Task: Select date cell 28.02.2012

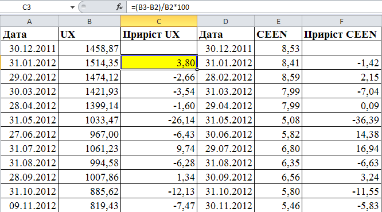Action: [x=225, y=77]
